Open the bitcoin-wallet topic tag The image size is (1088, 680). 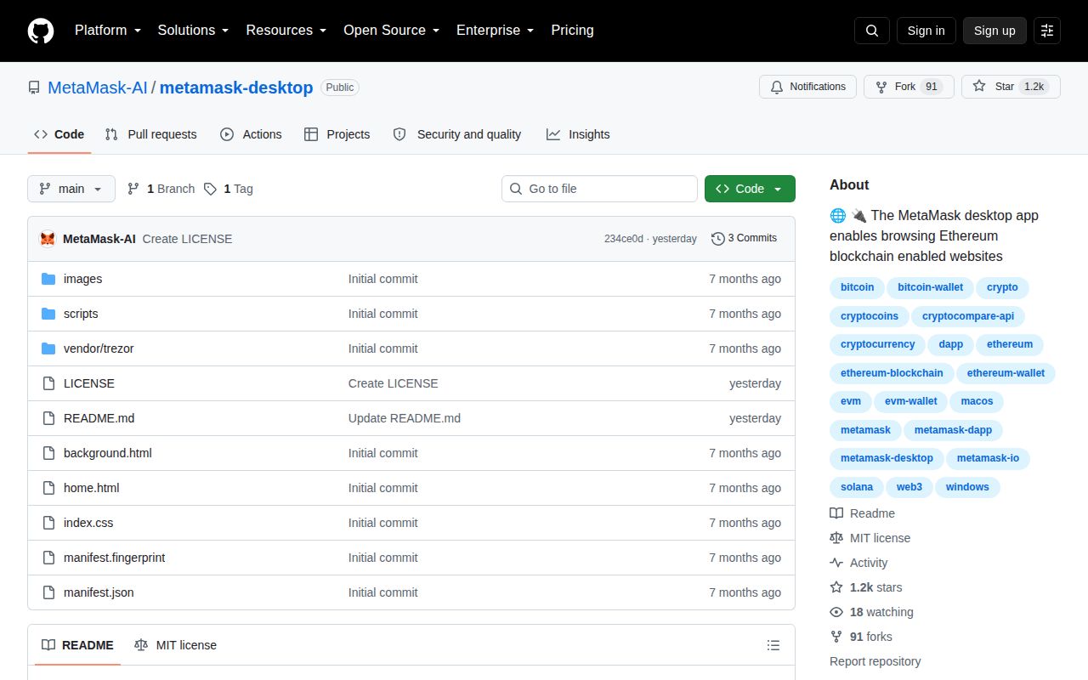tap(931, 287)
